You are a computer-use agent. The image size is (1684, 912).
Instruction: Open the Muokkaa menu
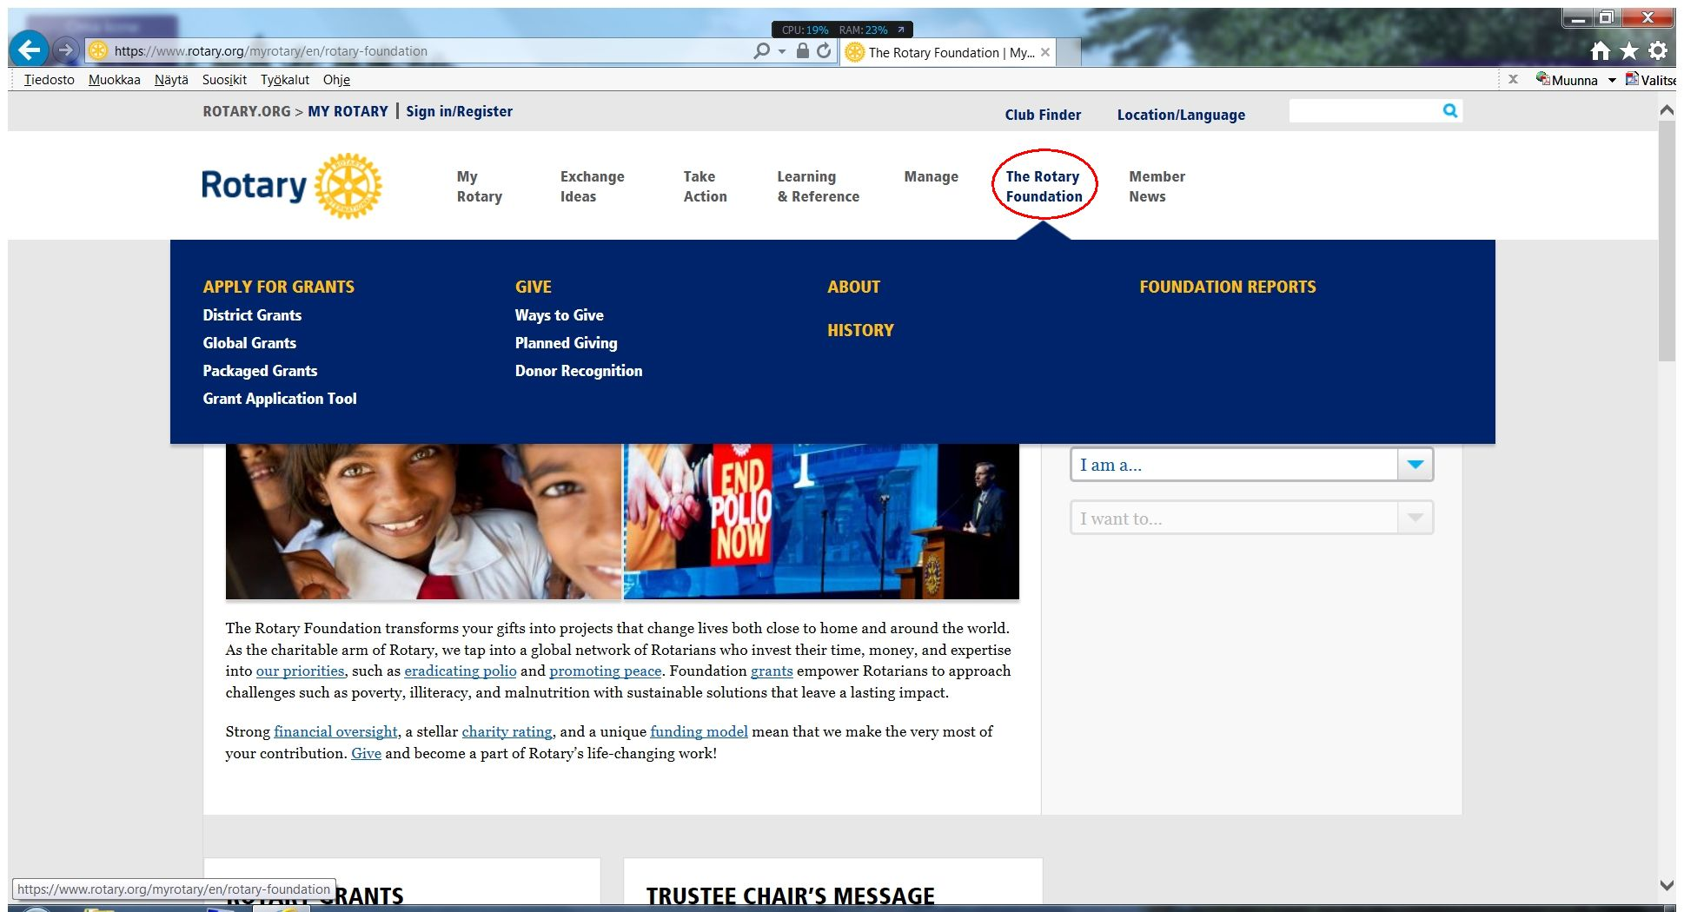(x=114, y=80)
